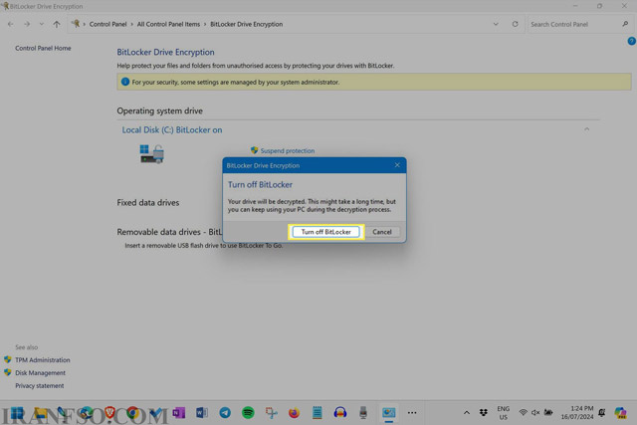Open the Privacy statement link

40,385
